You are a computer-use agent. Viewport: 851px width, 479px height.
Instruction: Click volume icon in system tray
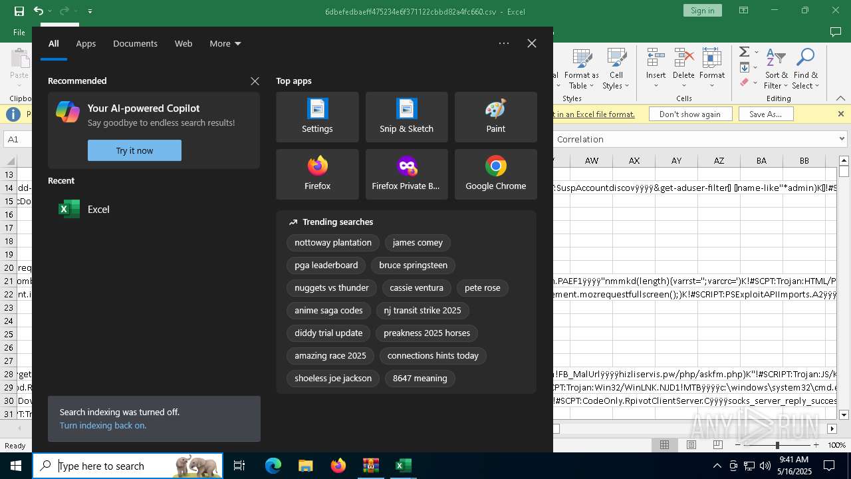(x=765, y=466)
